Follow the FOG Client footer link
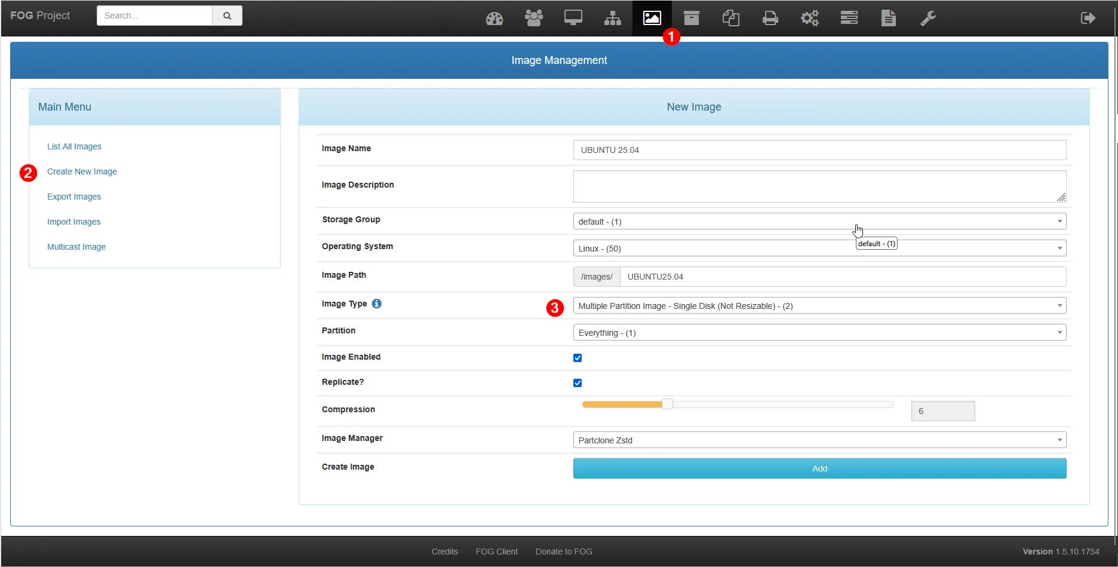Screen dimensions: 1118x567 (x=496, y=551)
